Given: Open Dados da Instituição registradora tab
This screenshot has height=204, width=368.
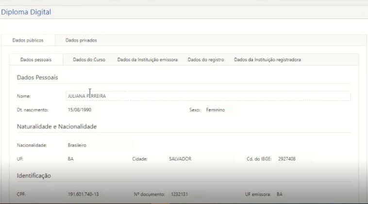Looking at the screenshot, I should coord(267,60).
